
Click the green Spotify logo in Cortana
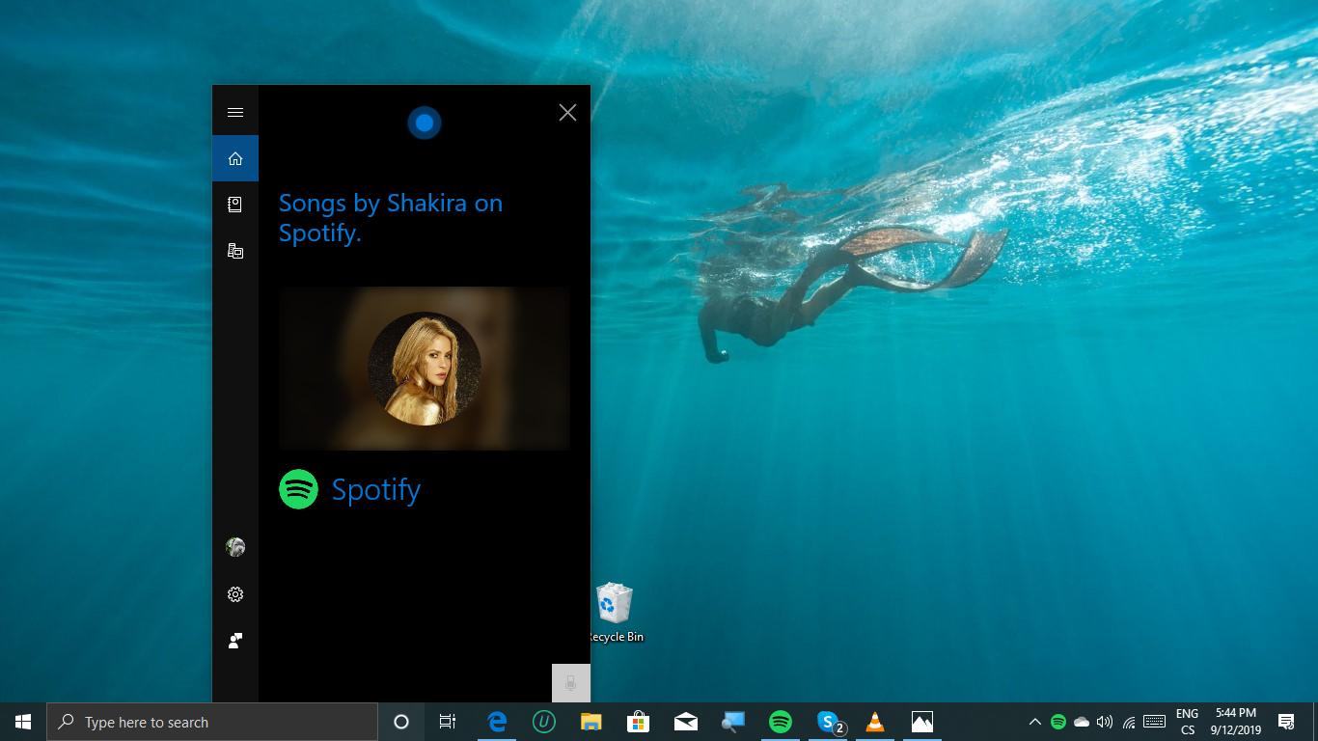coord(299,489)
